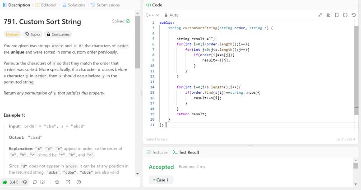Screen dimensions: 361x190
Task: Click the problem title 791. Custom Sort String
Action: click(42, 22)
